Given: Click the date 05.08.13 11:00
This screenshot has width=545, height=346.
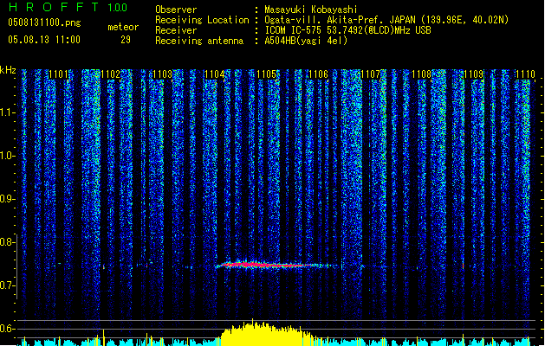Looking at the screenshot, I should 44,40.
